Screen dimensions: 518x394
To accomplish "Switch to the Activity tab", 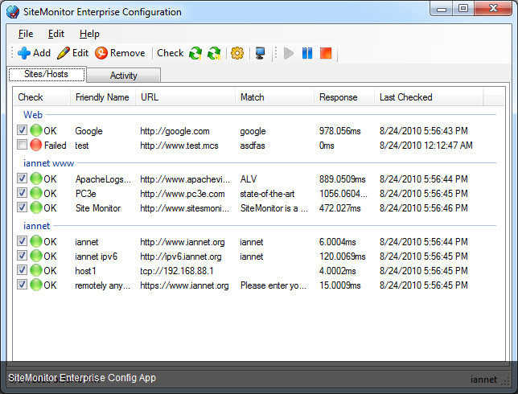I will point(123,76).
